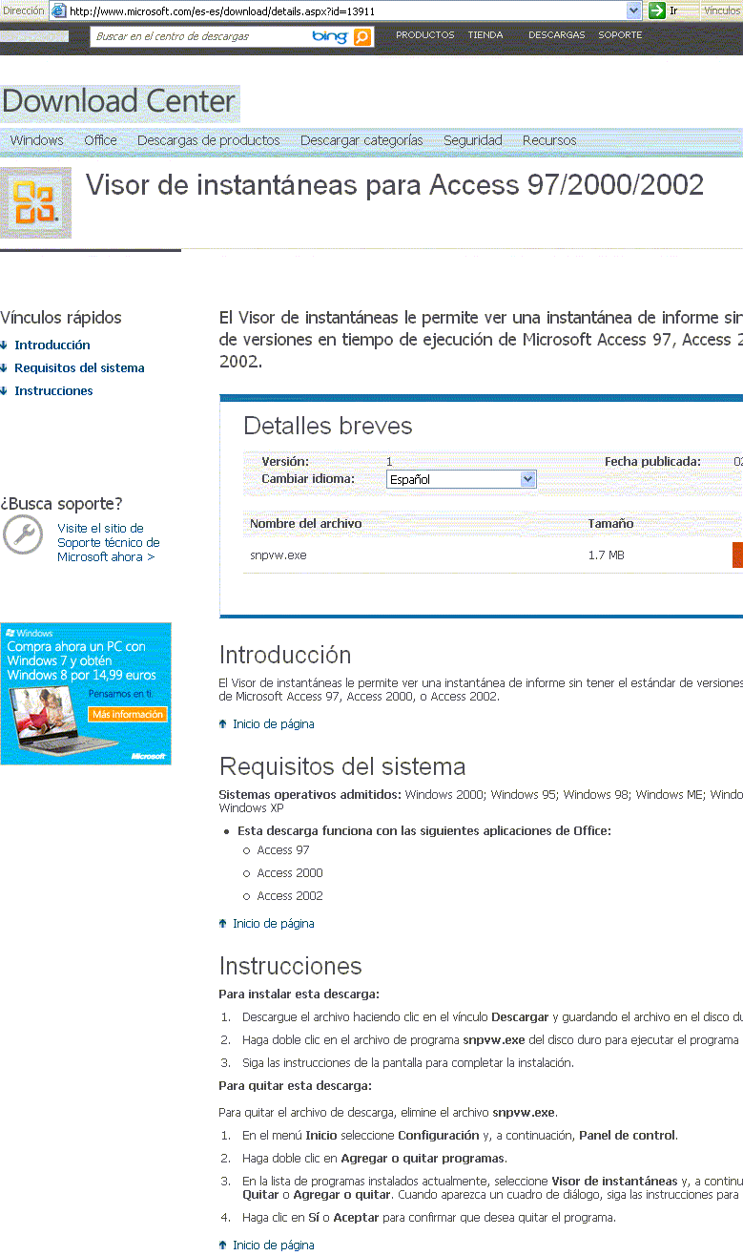Click the Para quitar esta descarga heading

click(295, 1086)
